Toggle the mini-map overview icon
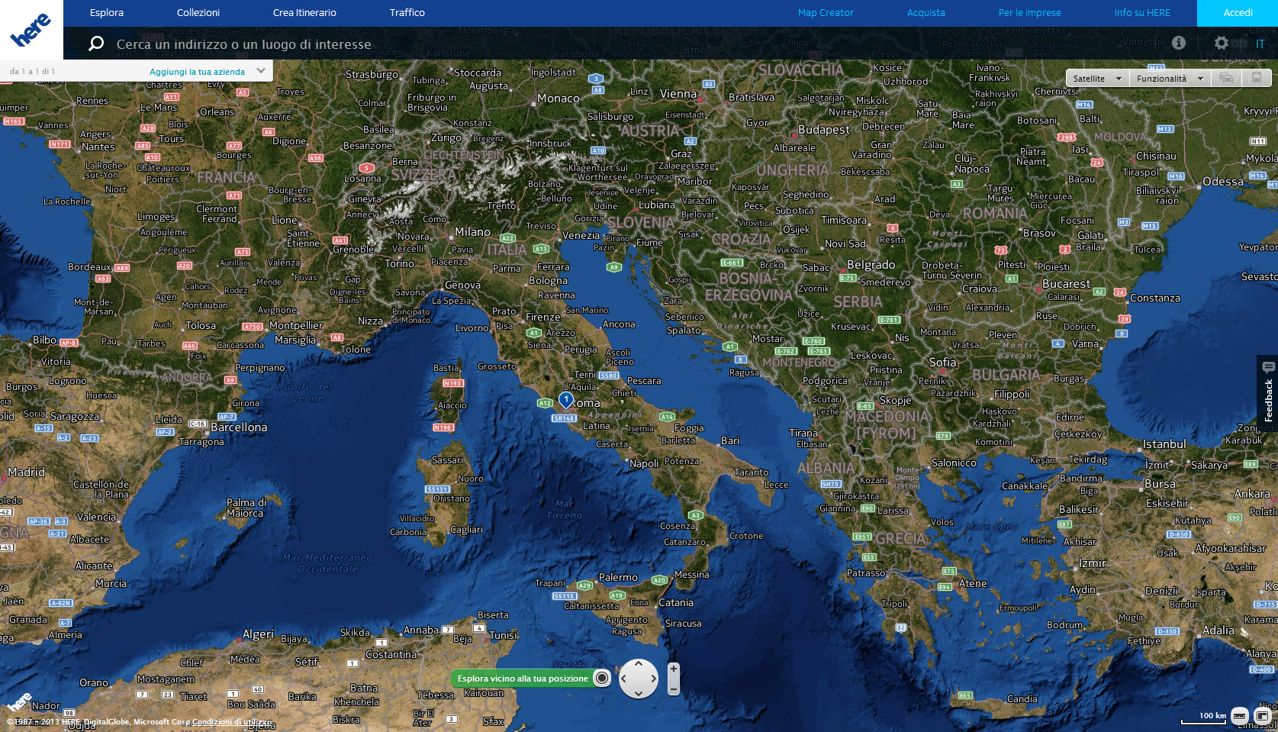The height and width of the screenshot is (732, 1278). click(1262, 716)
